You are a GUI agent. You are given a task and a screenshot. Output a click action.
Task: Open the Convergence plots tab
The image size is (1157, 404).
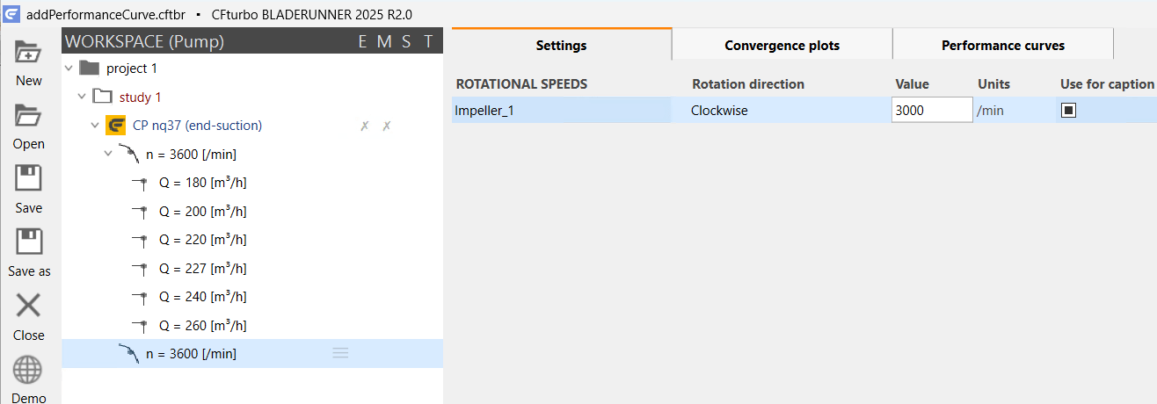(x=782, y=45)
